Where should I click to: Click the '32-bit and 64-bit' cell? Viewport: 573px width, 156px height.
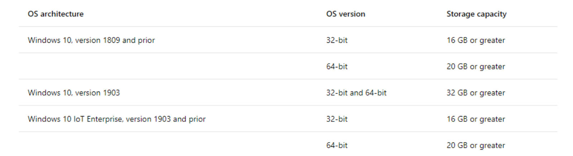[356, 93]
